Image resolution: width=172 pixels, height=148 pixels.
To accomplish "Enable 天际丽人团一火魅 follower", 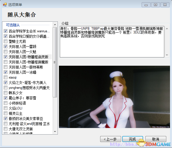I will click(5, 52).
